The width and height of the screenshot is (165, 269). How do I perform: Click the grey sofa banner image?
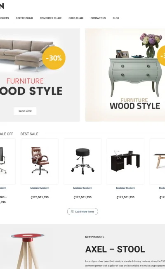[x=40, y=75]
